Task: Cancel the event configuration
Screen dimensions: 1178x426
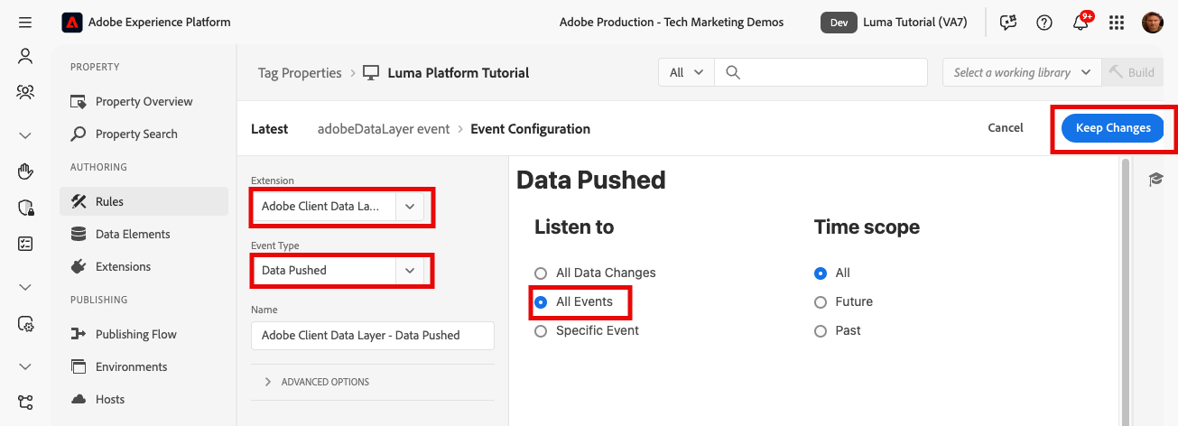Action: coord(1005,128)
